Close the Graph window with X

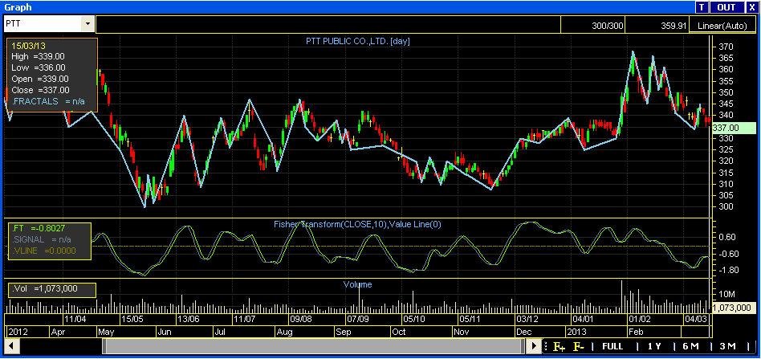coord(751,7)
